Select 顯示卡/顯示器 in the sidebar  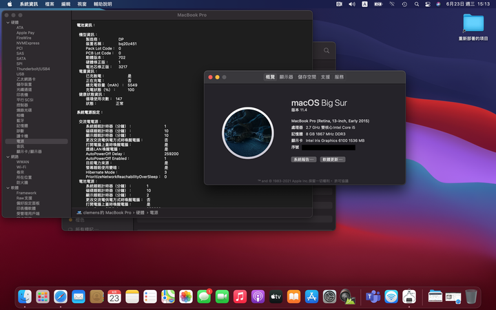tap(29, 152)
